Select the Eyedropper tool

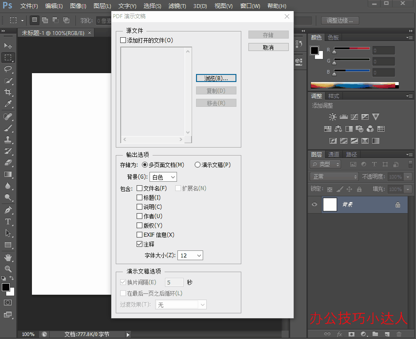(8, 103)
